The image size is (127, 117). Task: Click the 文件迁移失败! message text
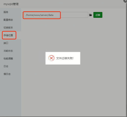[x=65, y=58]
